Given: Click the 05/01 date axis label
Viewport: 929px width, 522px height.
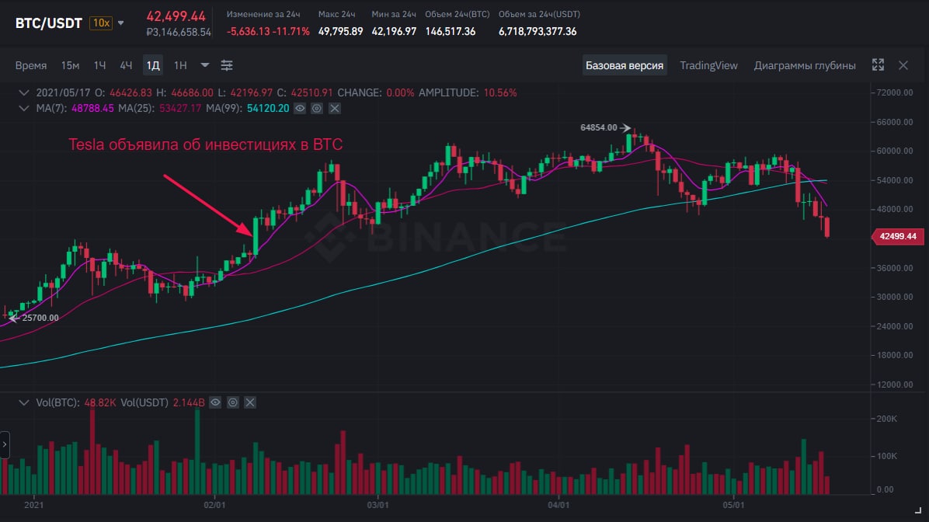Looking at the screenshot, I should (733, 505).
